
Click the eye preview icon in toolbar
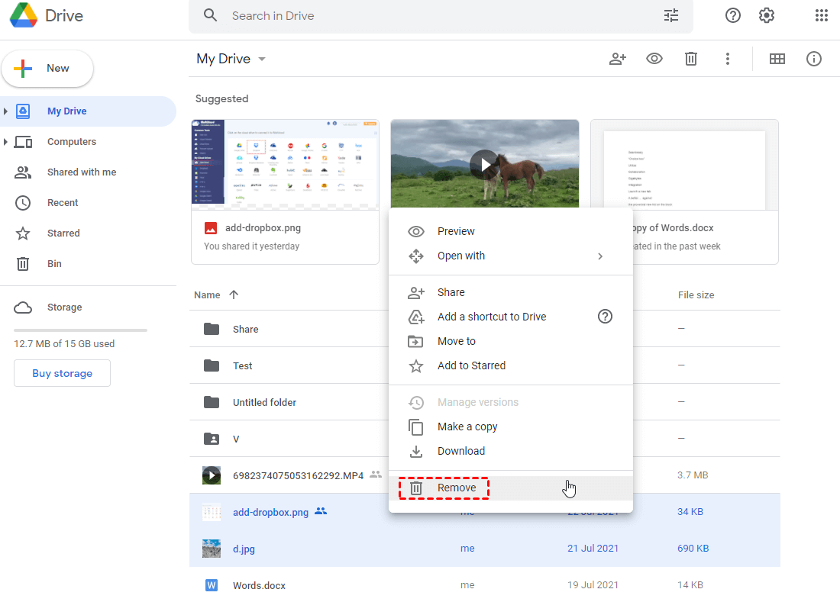coord(654,59)
